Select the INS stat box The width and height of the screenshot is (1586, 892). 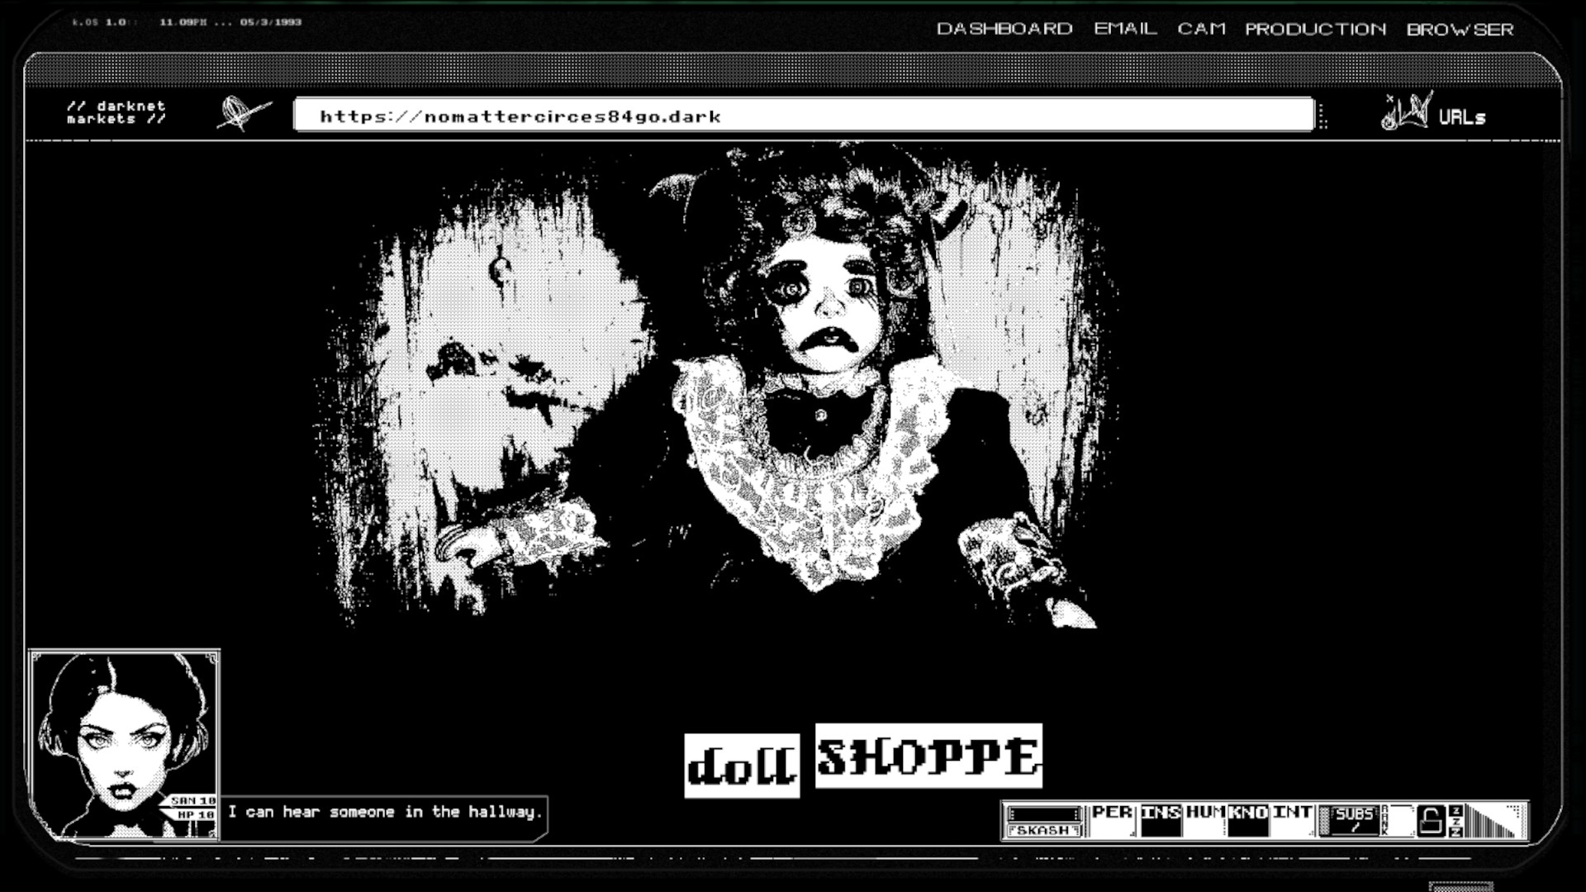(1161, 821)
